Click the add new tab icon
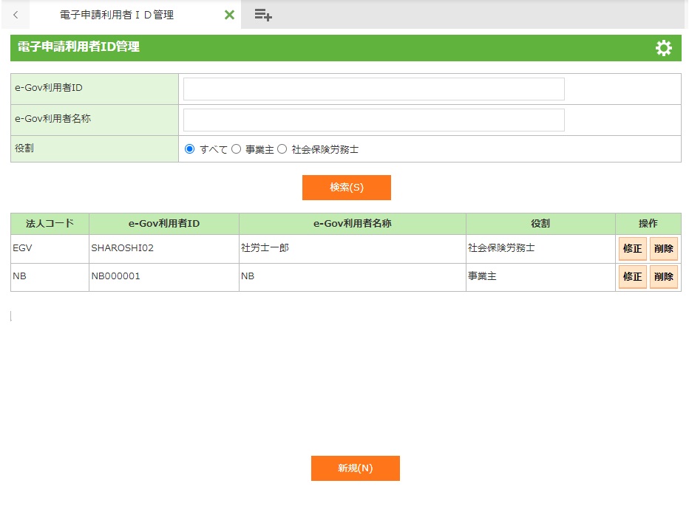Screen dimensions: 689x523 pos(263,15)
